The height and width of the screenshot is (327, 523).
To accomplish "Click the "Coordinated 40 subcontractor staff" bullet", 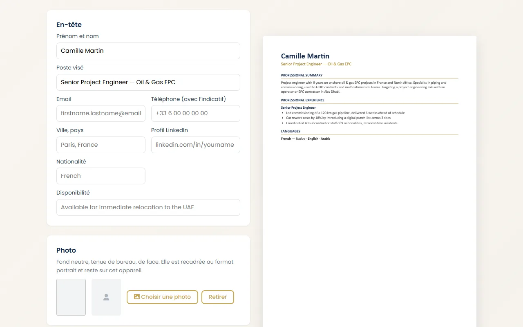I will [342, 123].
